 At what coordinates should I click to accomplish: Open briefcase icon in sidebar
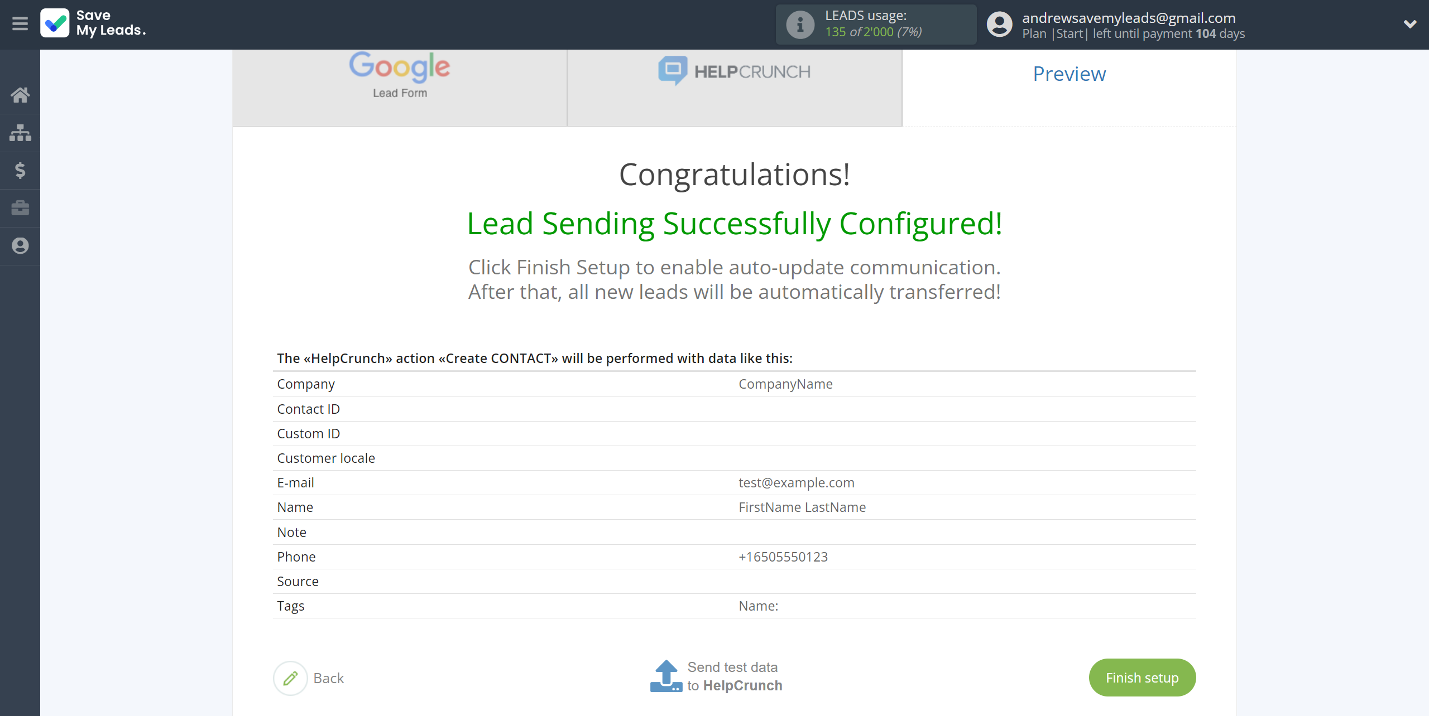pyautogui.click(x=20, y=208)
